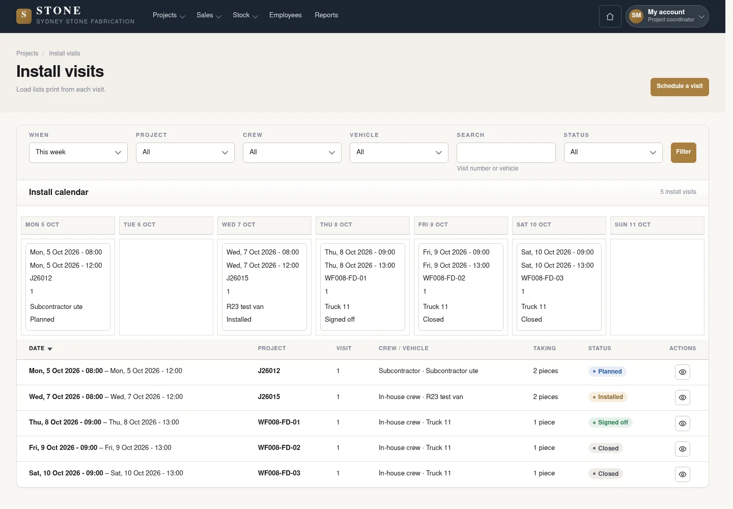Viewport: 733px width, 509px height.
Task: Open the Stock menu
Action: (x=245, y=15)
